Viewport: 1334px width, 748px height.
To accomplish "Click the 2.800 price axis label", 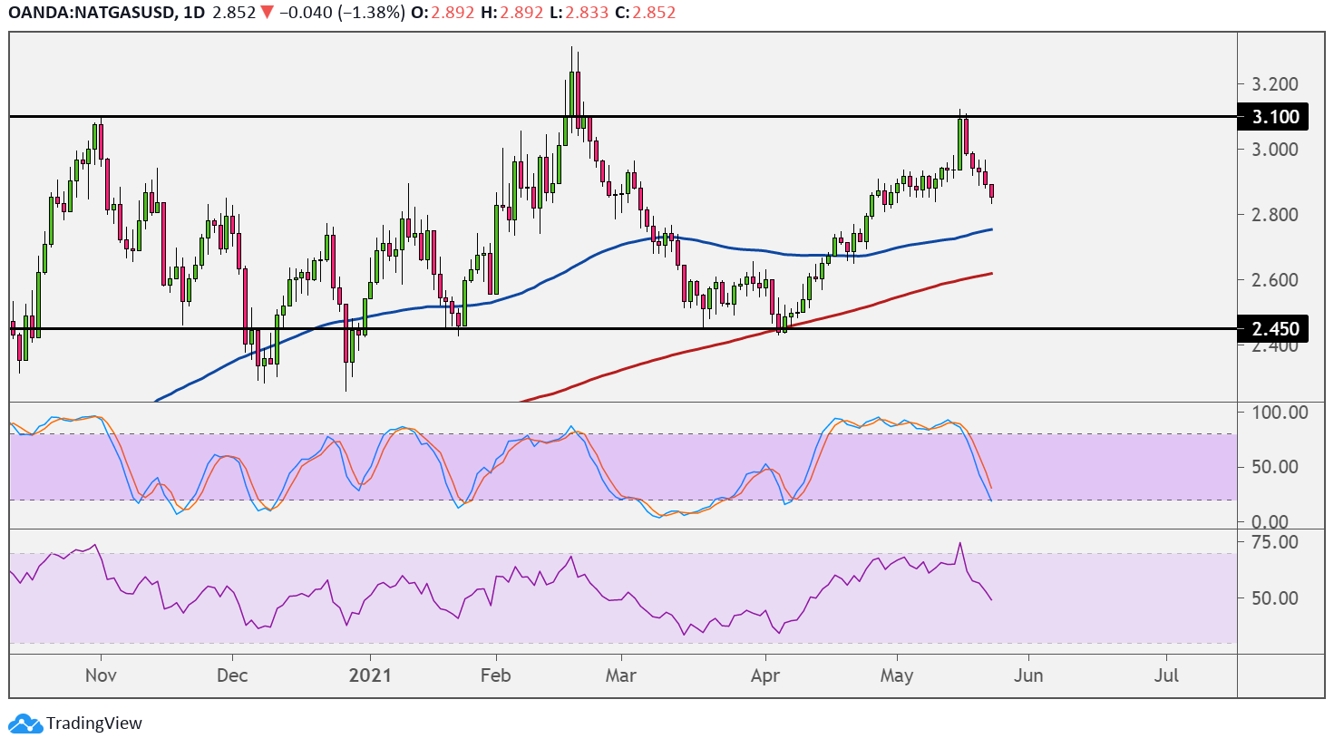I will 1275,215.
